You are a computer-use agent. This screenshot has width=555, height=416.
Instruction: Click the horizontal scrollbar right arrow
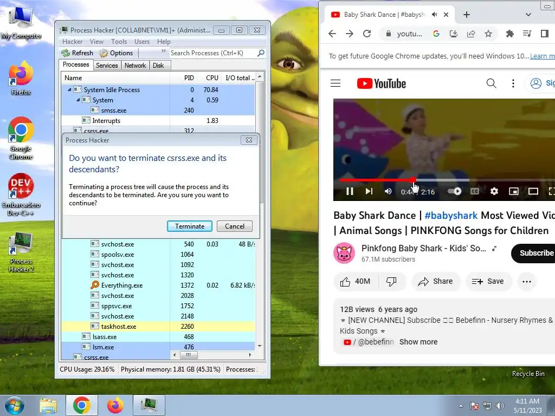point(250,355)
